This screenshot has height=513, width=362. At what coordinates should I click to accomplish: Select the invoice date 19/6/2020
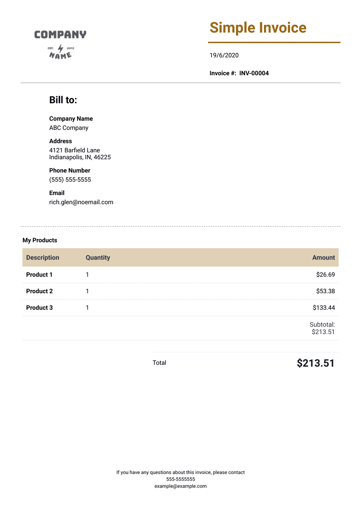224,56
